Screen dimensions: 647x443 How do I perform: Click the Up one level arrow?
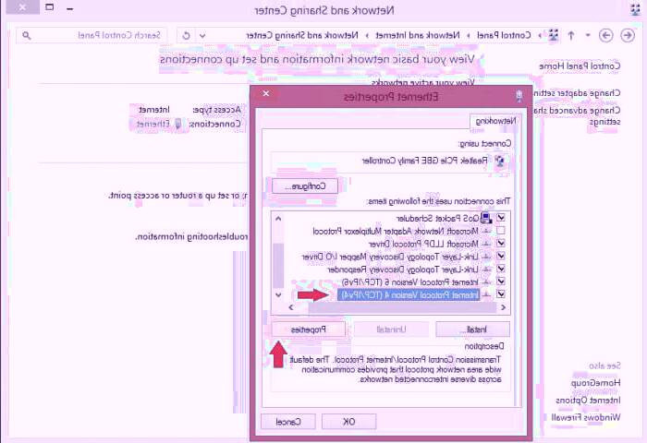click(x=571, y=35)
